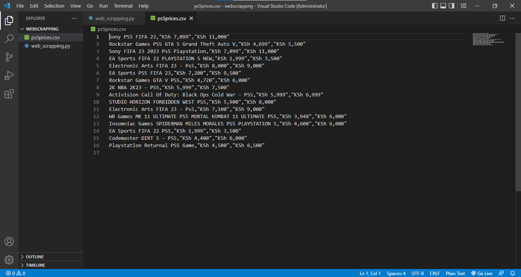Select ps5prices.csv in the file tree
This screenshot has width=521, height=277.
coord(50,37)
